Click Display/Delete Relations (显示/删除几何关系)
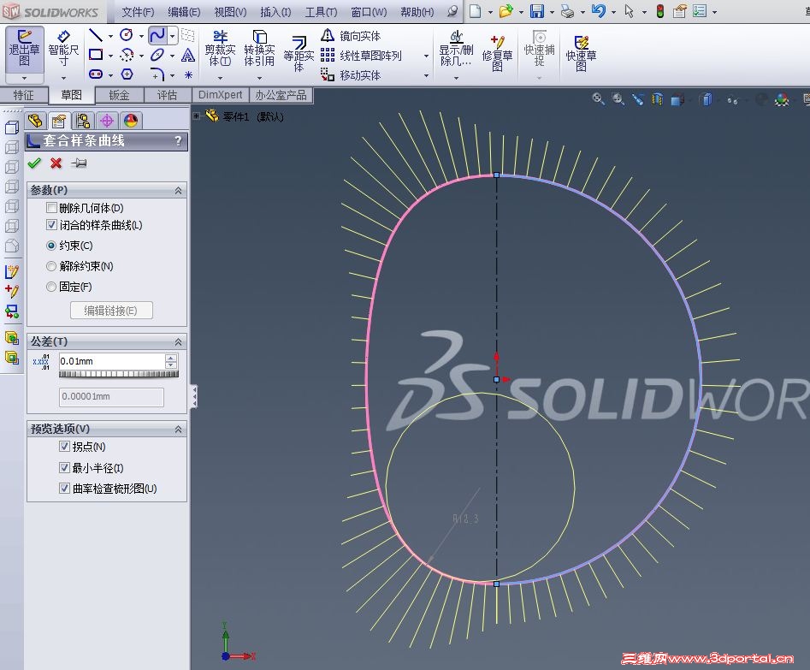The image size is (810, 670). 456,48
